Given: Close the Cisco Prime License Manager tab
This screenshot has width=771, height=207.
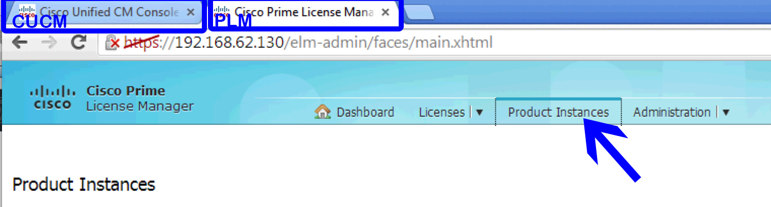Looking at the screenshot, I should tap(385, 12).
